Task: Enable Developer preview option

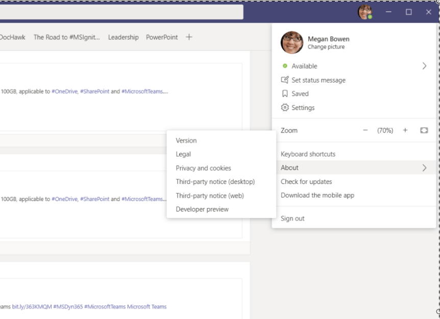Action: [202, 209]
